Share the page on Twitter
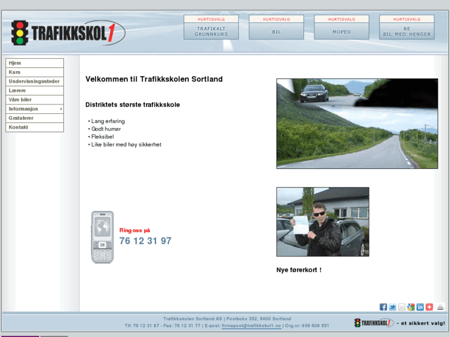Viewport: 450px width, 337px height. tap(392, 307)
